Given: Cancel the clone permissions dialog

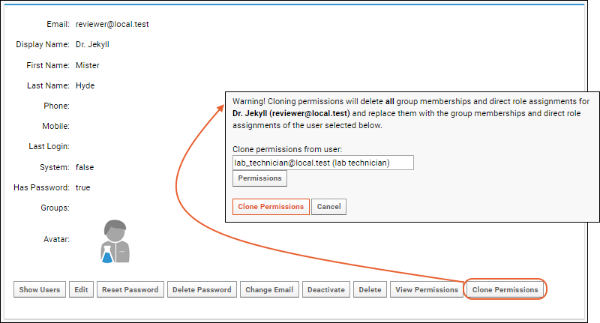Looking at the screenshot, I should [x=328, y=207].
